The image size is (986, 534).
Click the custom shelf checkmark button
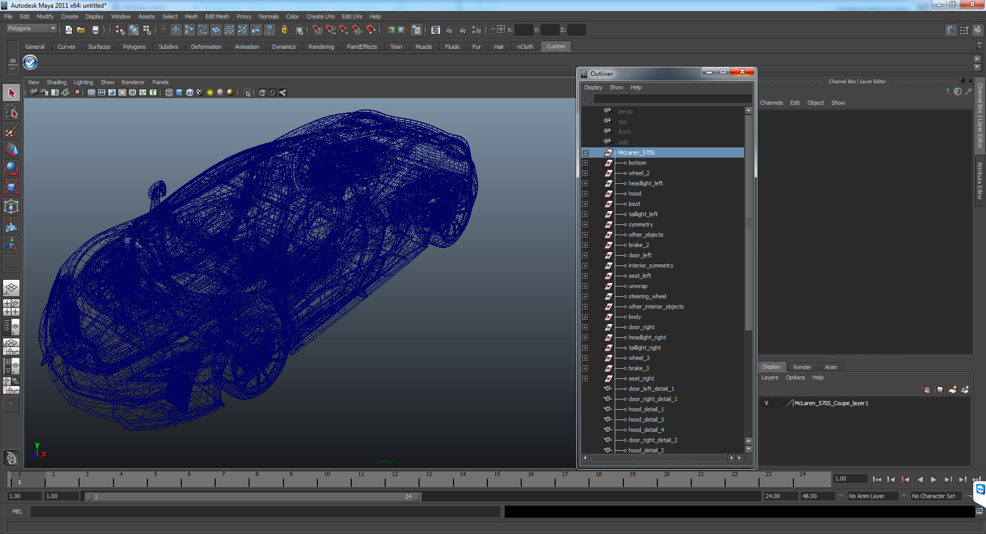click(x=30, y=63)
